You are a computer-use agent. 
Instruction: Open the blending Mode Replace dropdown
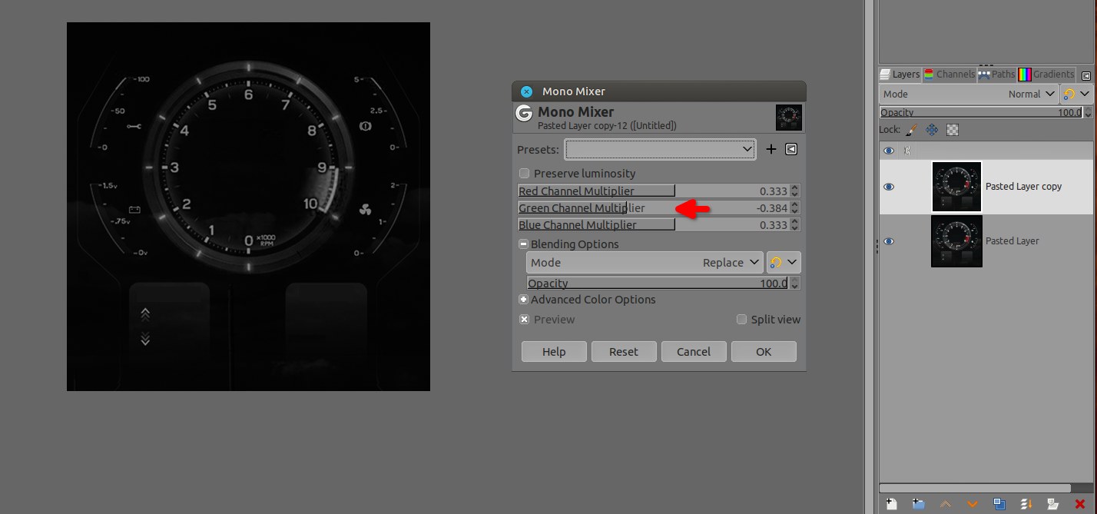point(645,263)
